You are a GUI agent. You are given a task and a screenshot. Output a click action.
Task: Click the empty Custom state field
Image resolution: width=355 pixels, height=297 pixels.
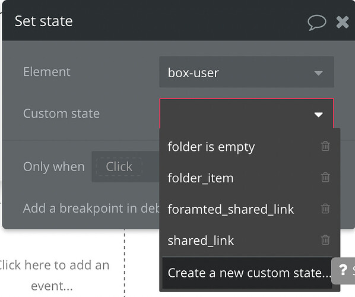point(247,113)
